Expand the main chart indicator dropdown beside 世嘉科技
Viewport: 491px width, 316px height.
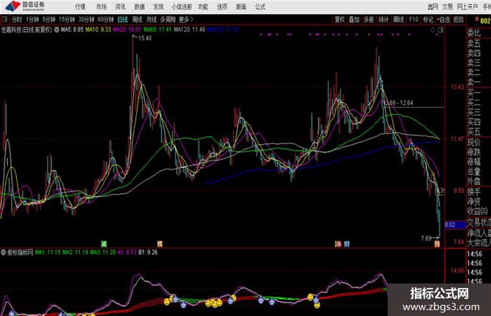[x=57, y=30]
